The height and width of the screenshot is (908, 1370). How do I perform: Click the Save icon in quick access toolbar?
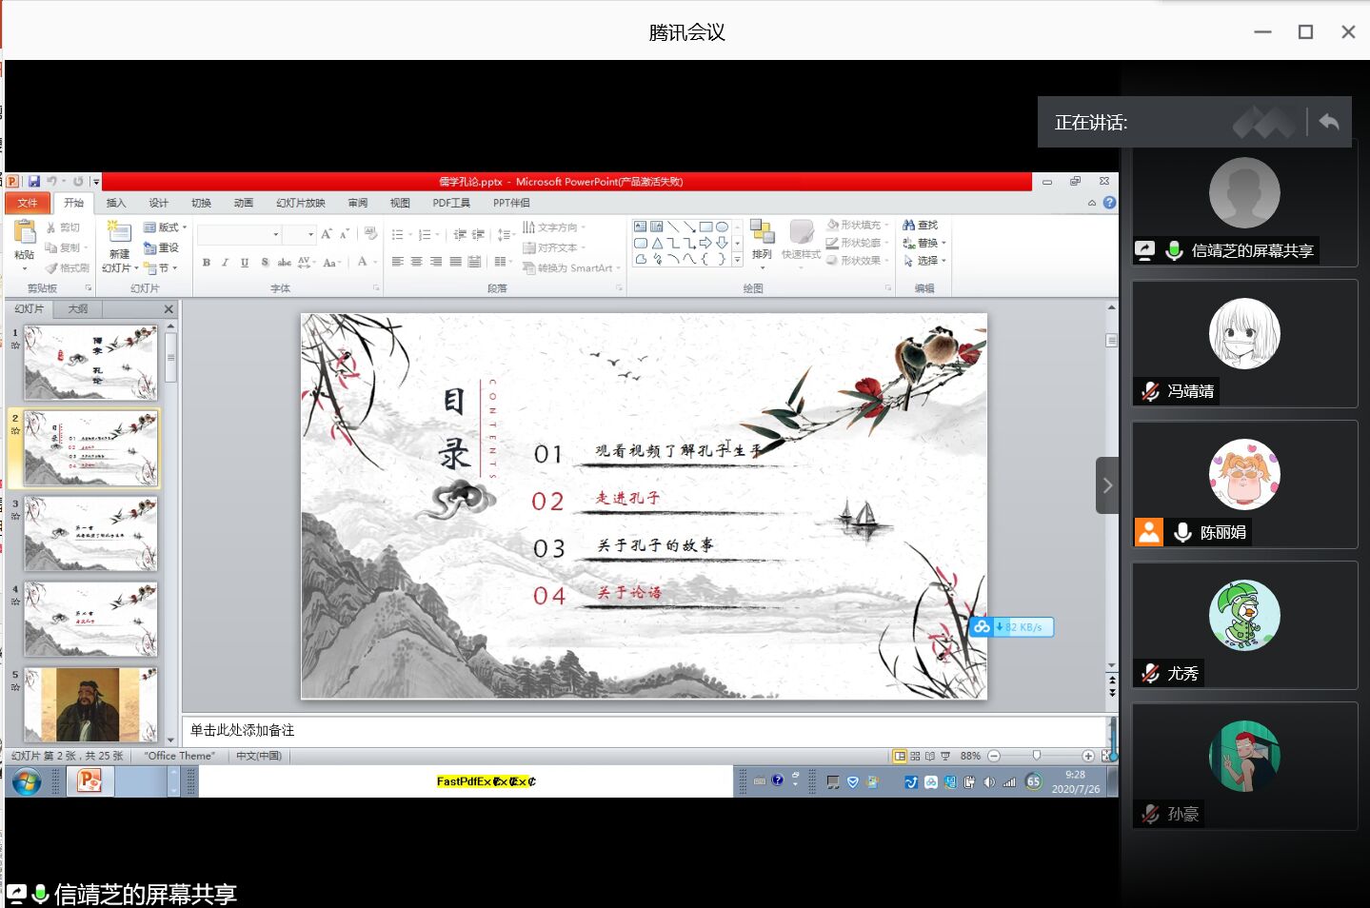click(34, 181)
